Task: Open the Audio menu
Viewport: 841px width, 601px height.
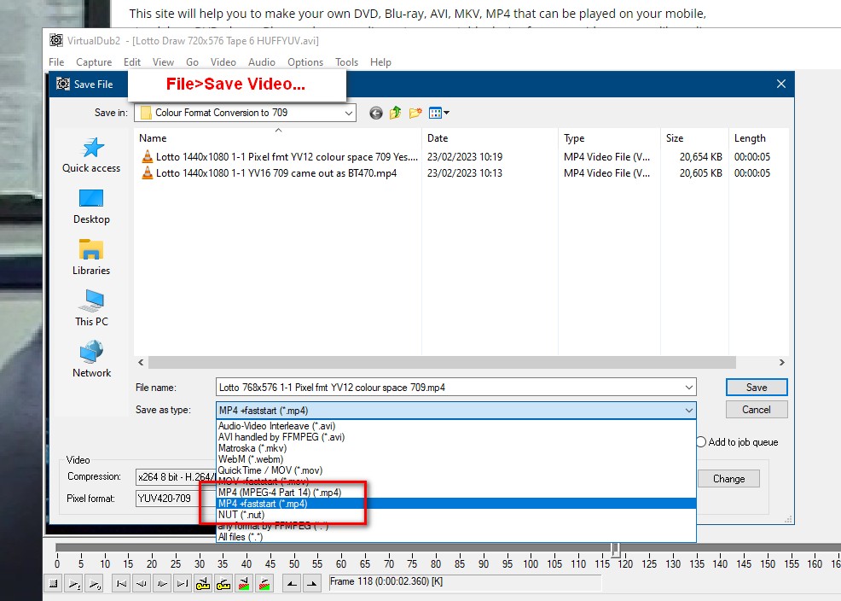Action: tap(262, 62)
